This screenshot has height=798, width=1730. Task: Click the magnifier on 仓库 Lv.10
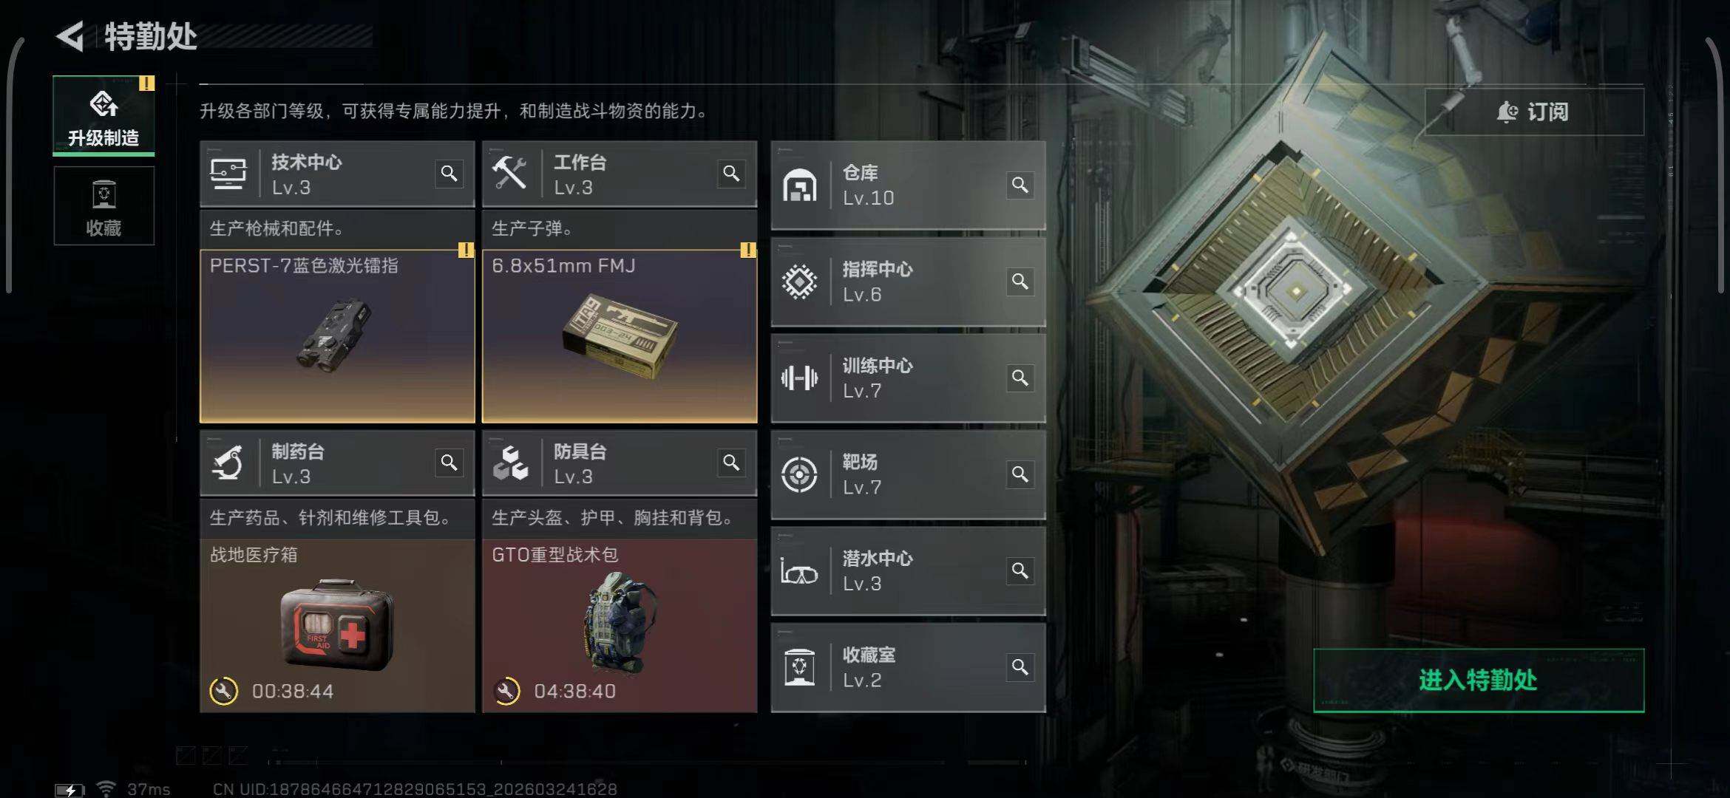[x=1020, y=185]
